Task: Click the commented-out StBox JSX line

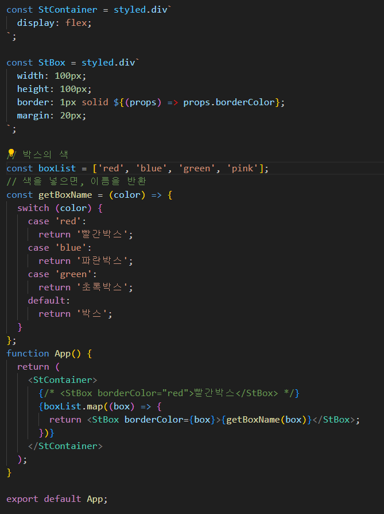Action: pyautogui.click(x=169, y=393)
